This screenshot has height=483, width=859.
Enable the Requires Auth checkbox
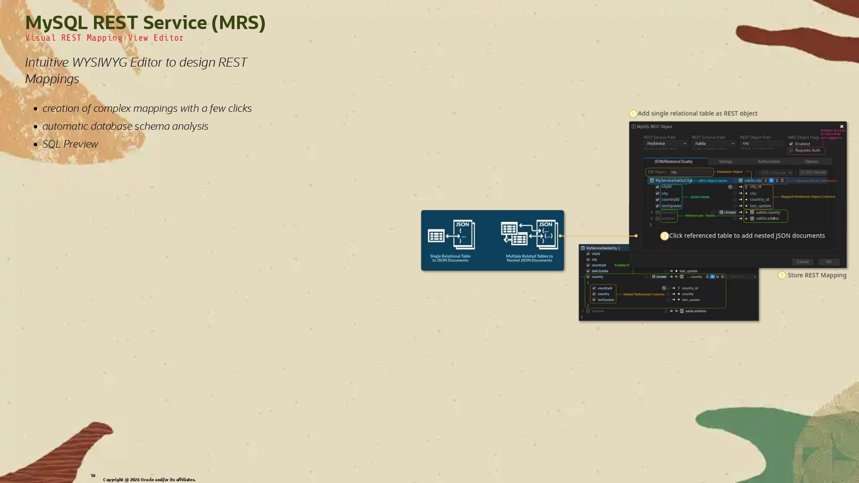(791, 151)
